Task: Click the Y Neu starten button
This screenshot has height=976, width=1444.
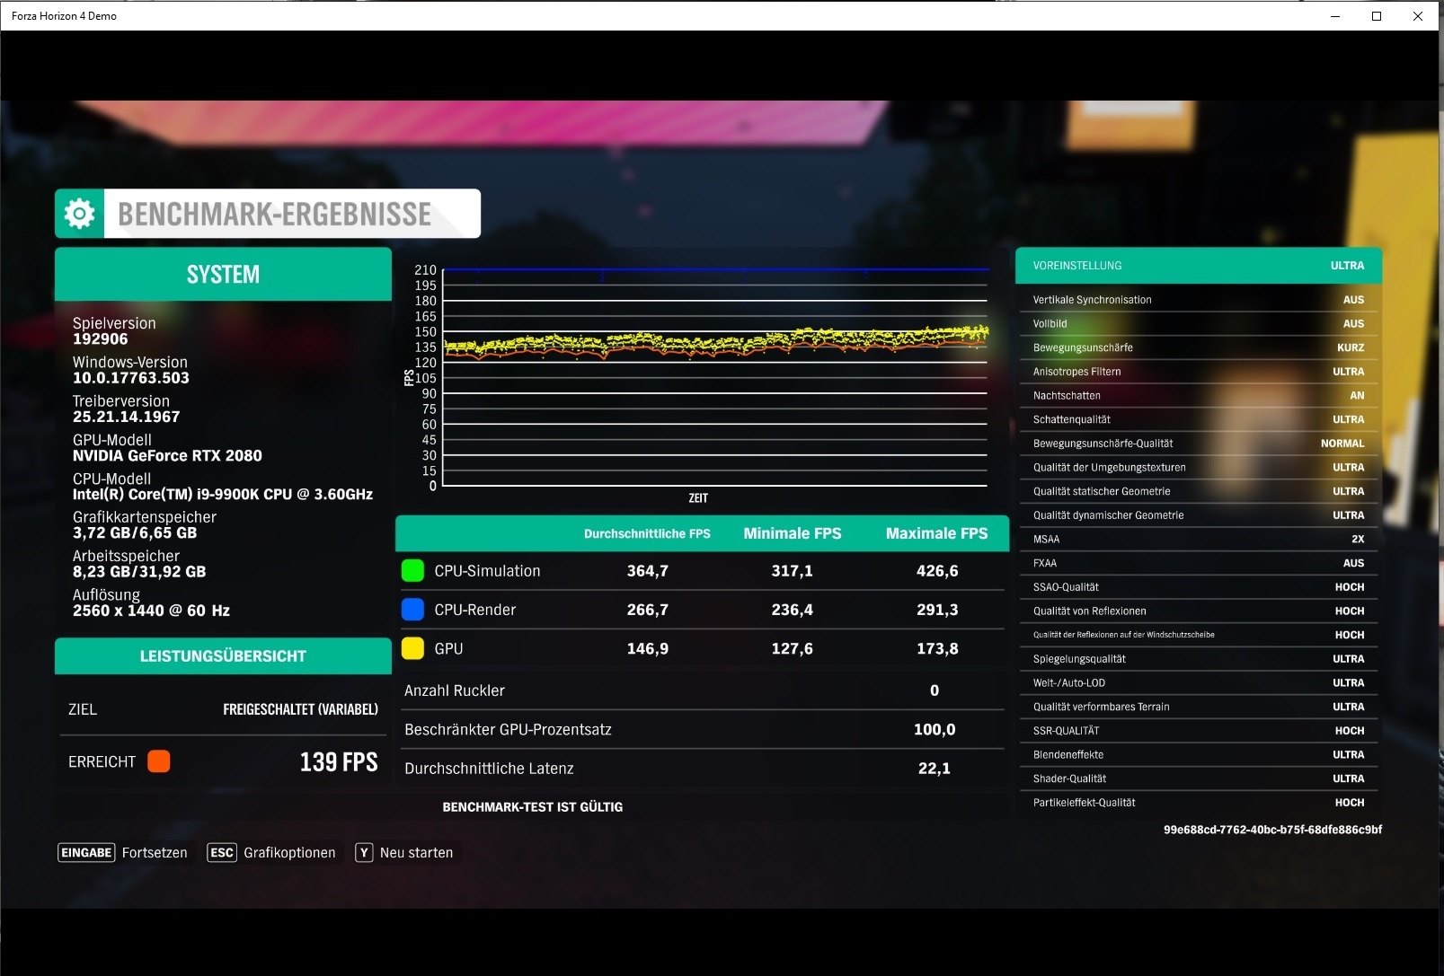Action: (x=404, y=852)
